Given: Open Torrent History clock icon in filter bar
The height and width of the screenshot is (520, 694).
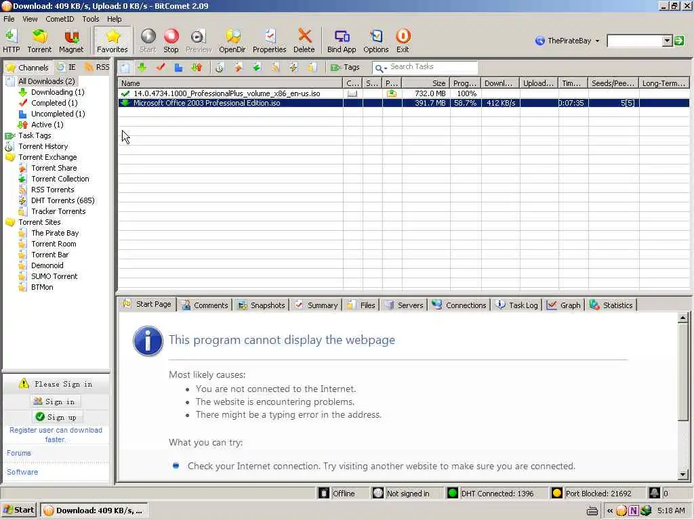Looking at the screenshot, I should tap(220, 67).
